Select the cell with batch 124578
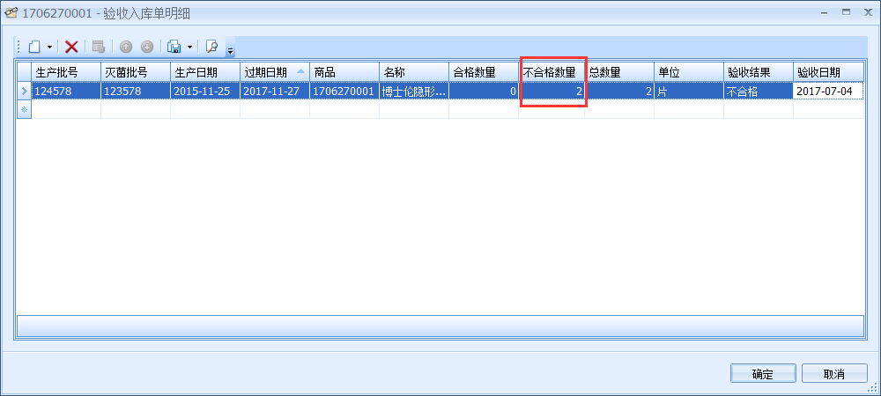This screenshot has height=396, width=881. [66, 91]
